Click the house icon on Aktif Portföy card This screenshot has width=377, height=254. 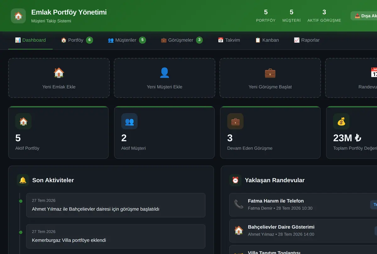(x=23, y=121)
